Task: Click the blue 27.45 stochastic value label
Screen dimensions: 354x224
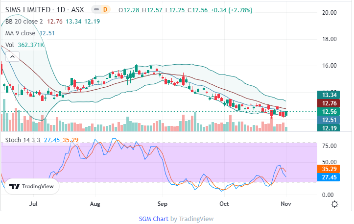Action: [328, 177]
